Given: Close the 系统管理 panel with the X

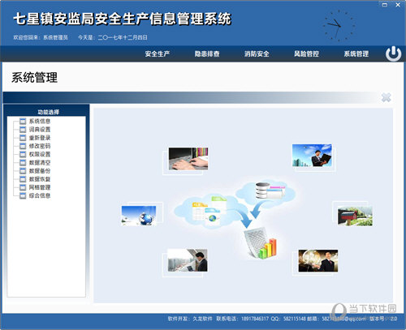Looking at the screenshot, I should 386,97.
